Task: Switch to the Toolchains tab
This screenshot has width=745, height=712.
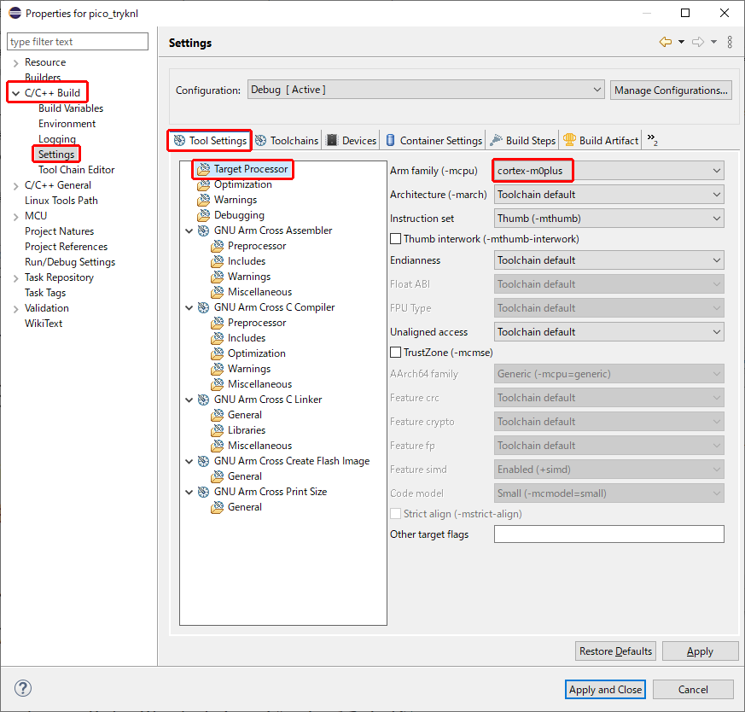Action: pos(287,141)
